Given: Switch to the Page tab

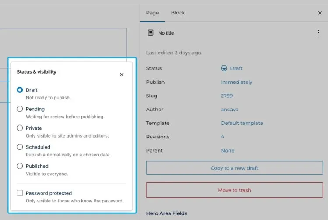Looking at the screenshot, I should (x=152, y=13).
